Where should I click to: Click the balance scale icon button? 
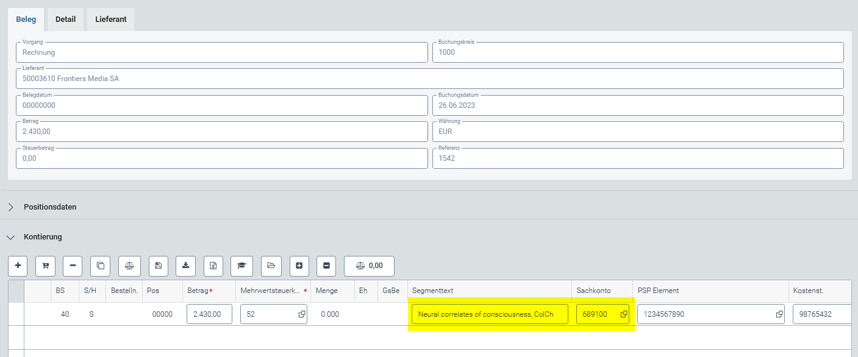coord(129,266)
